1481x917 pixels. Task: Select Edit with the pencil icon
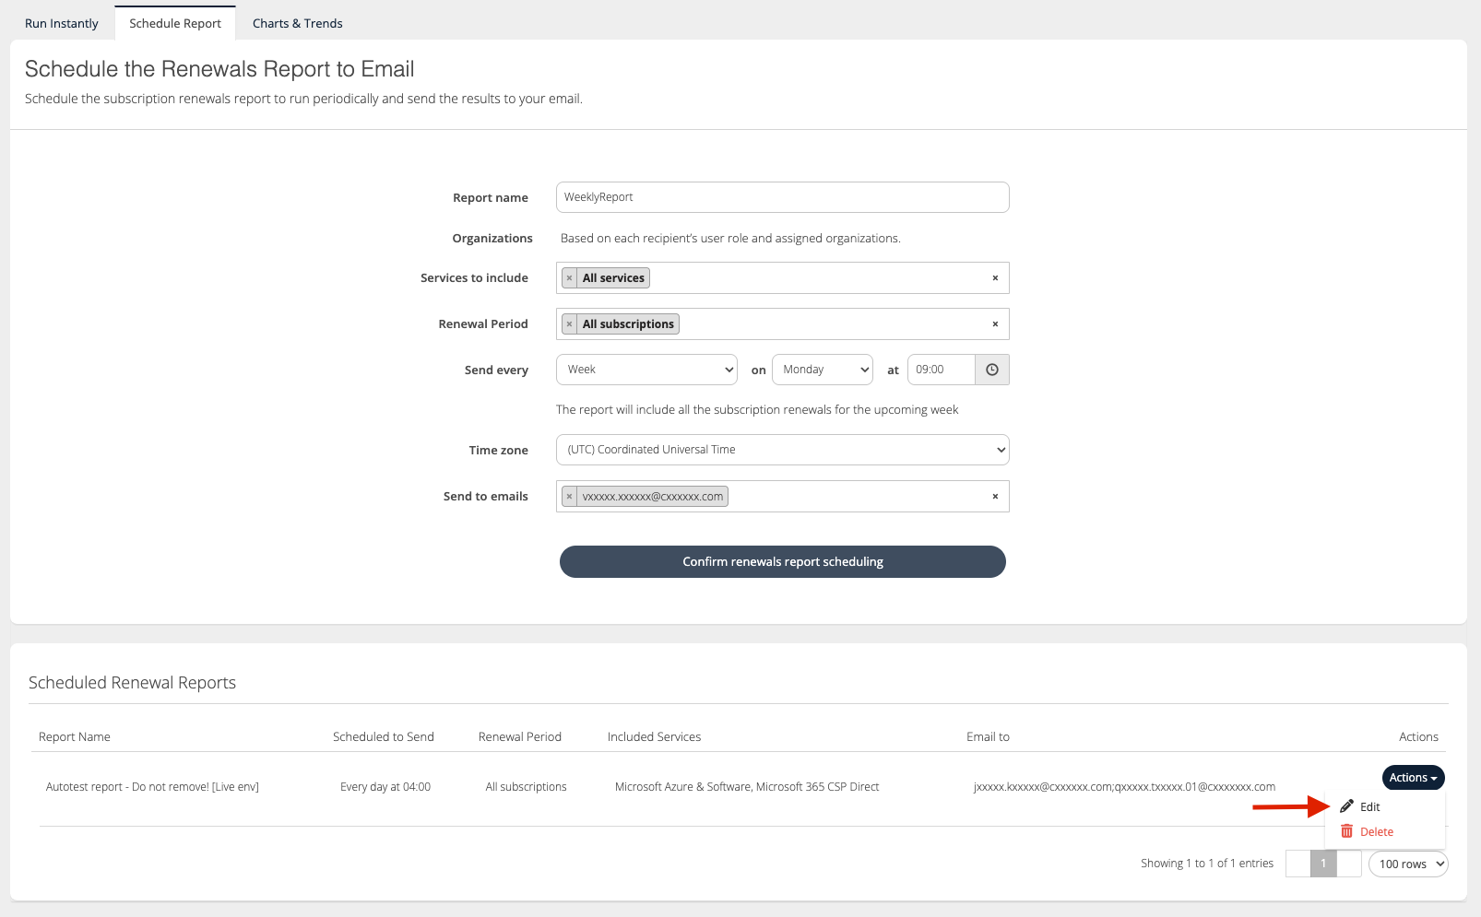1368,807
